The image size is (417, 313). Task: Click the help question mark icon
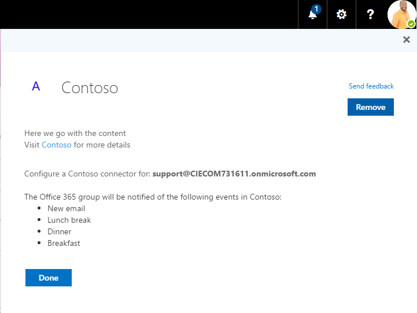(x=371, y=14)
